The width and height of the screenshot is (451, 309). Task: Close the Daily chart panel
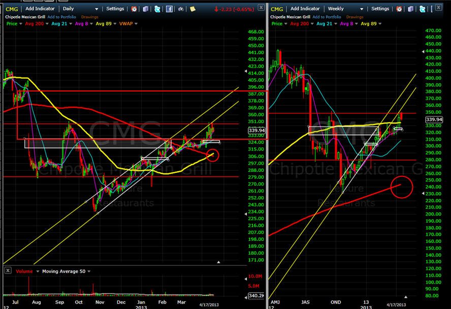(x=261, y=8)
